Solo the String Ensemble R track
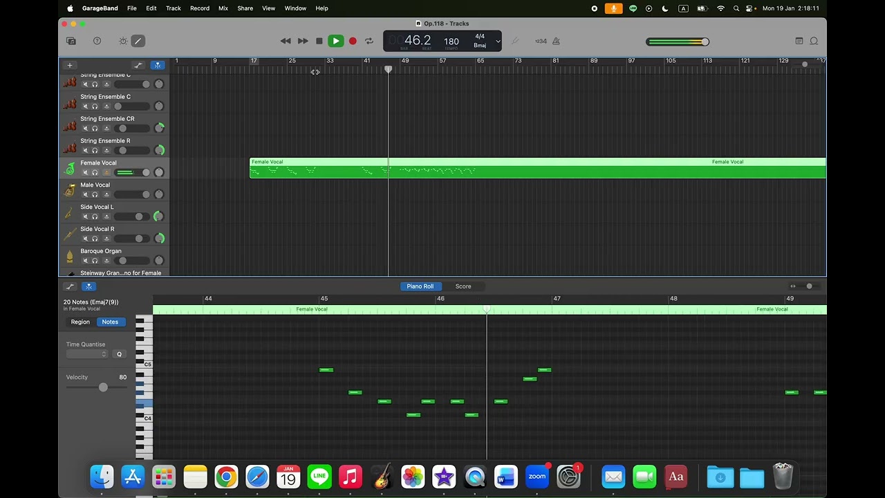Screen dimensions: 885x498 coord(95,151)
